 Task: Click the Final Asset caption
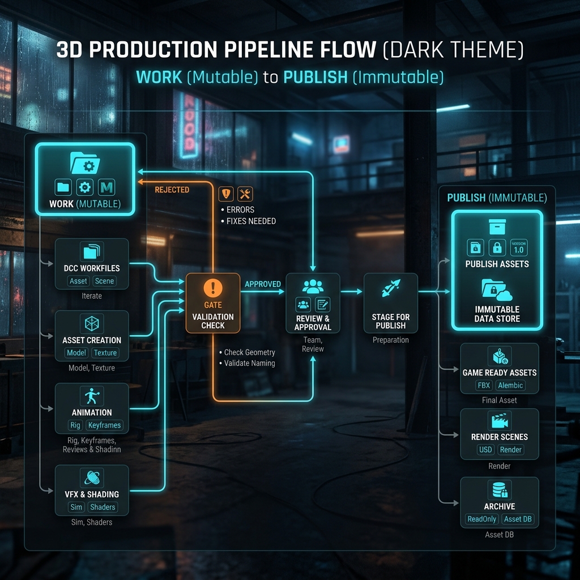click(x=500, y=400)
